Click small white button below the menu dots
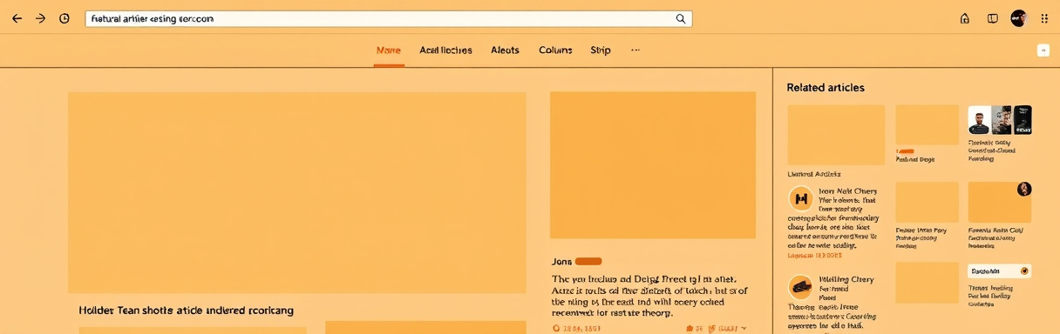 tap(1043, 50)
